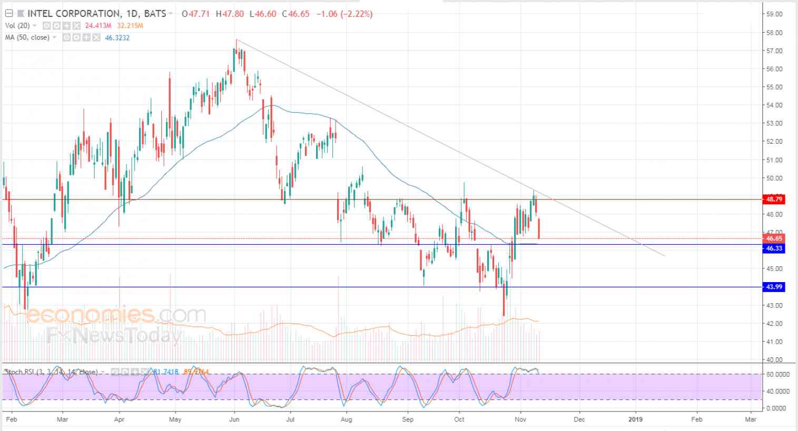
Task: Click the plus icon beside Vol (20)
Action: tap(66, 26)
